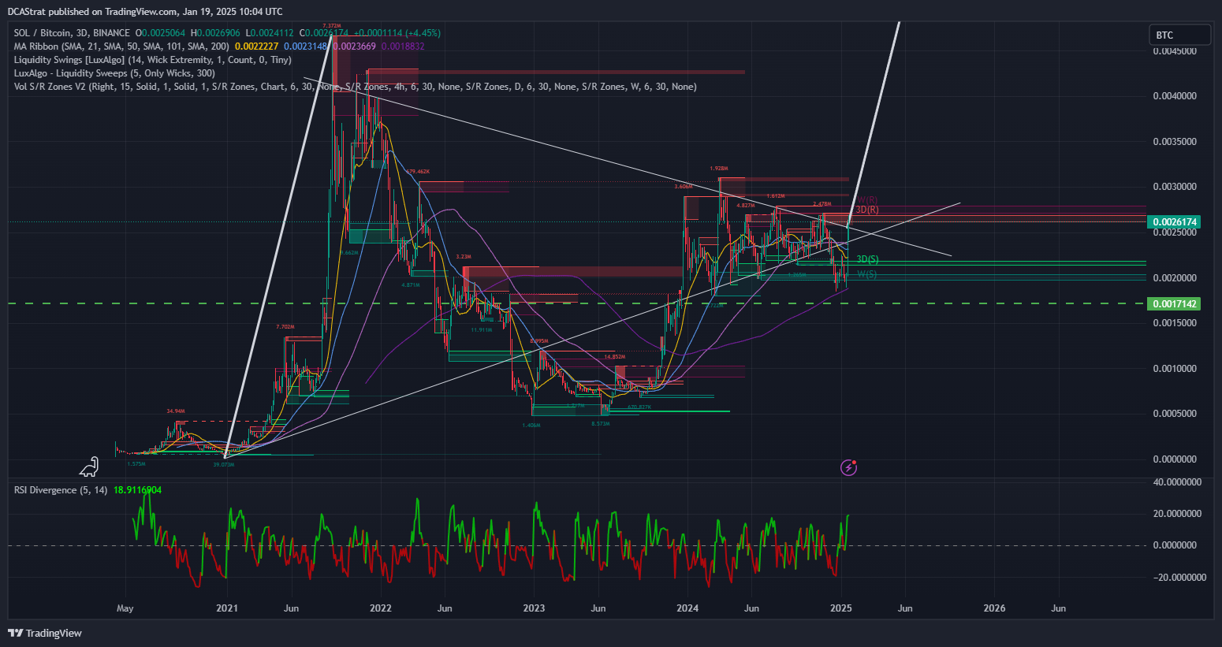This screenshot has width=1222, height=647.
Task: Click the 2023 label on time axis
Action: (x=534, y=608)
